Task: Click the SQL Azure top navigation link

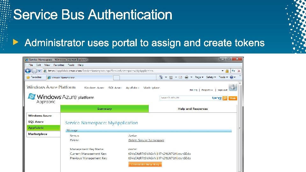Action: [x=115, y=88]
